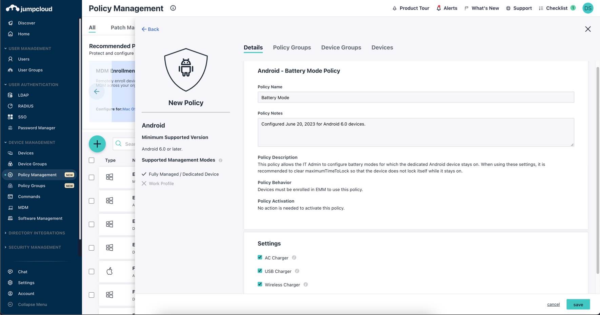Image resolution: width=600 pixels, height=315 pixels.
Task: Open Alerts bell icon in header
Action: click(439, 8)
